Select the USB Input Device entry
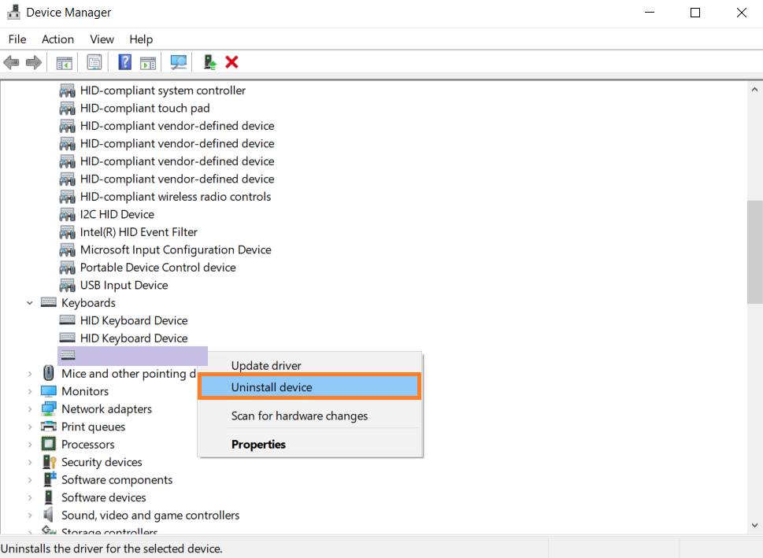The width and height of the screenshot is (763, 558). click(x=124, y=285)
